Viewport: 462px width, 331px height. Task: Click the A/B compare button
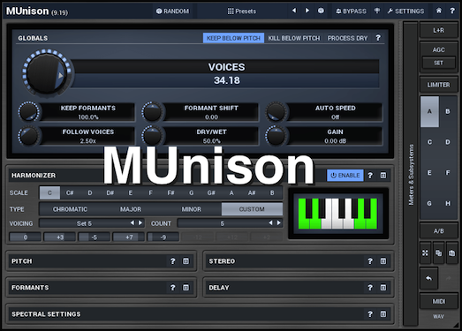coord(438,231)
